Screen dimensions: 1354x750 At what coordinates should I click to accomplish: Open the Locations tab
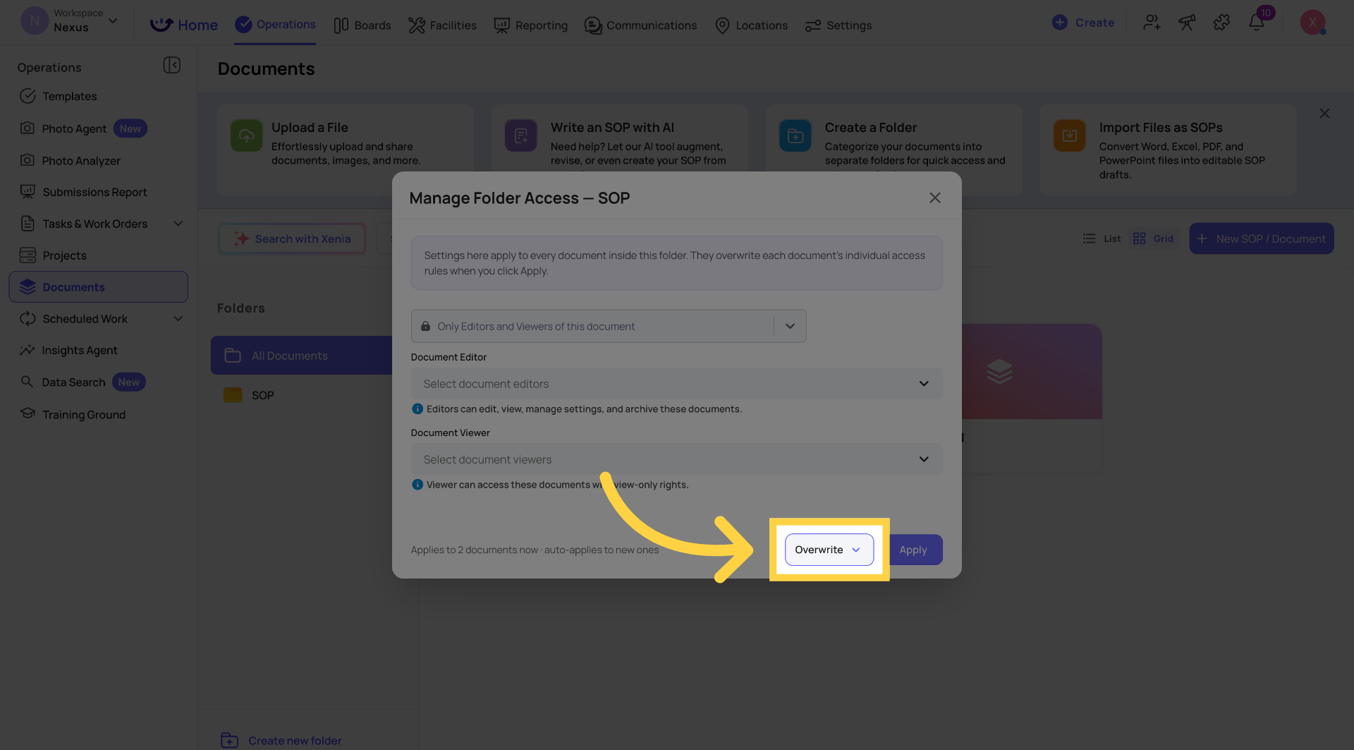(x=751, y=25)
